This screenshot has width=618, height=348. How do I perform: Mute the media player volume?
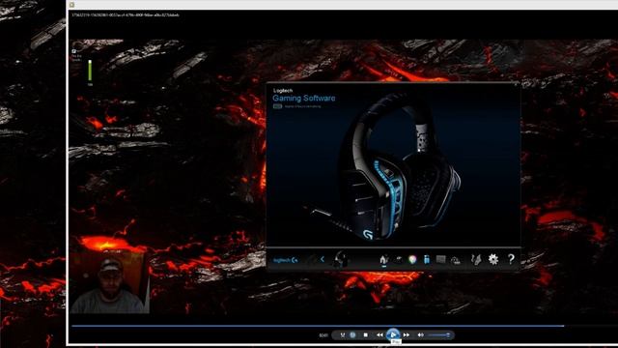pos(421,335)
